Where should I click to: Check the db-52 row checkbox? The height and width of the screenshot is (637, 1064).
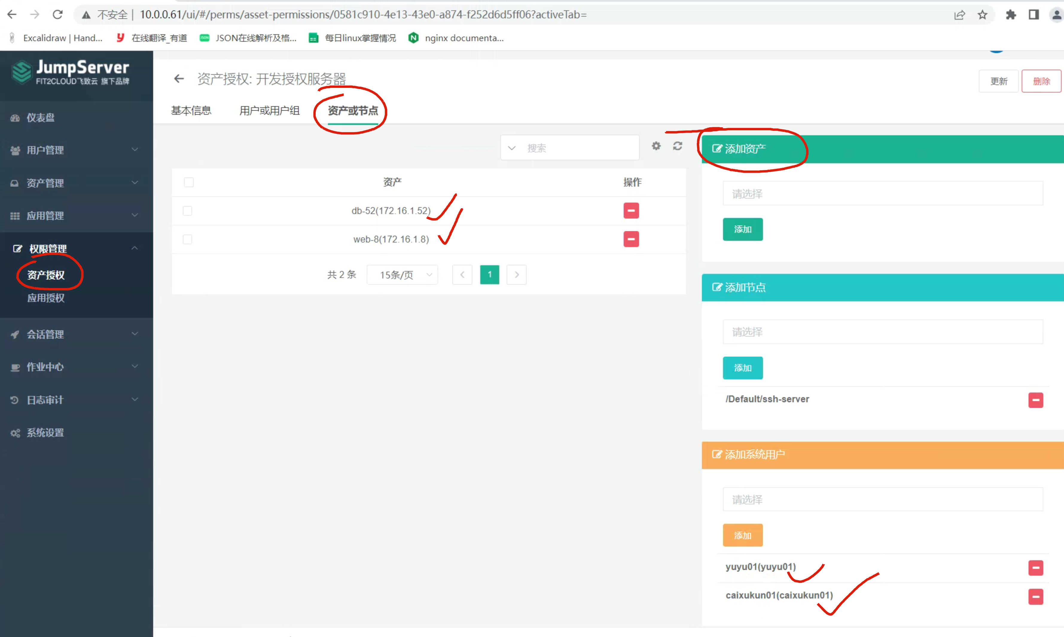[187, 211]
